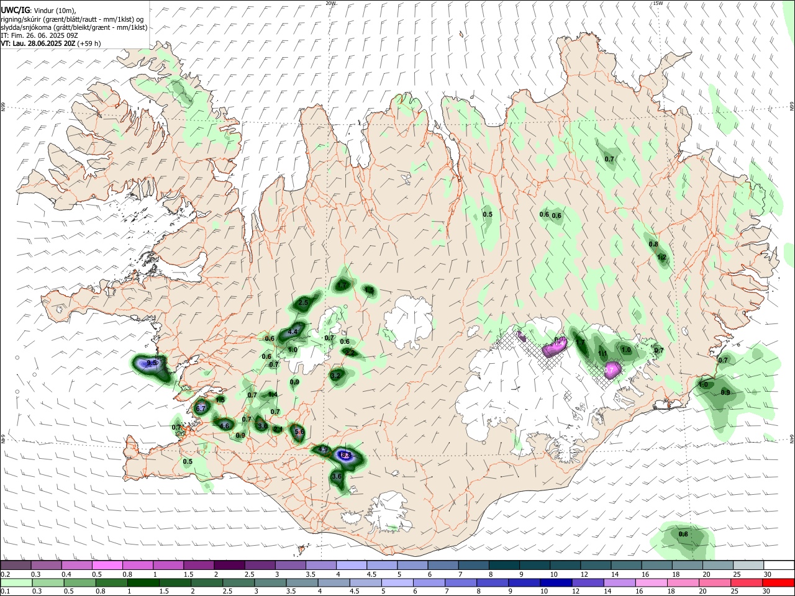Click the violet 12 swatch in rain legend
Screen dimensions: 795x596
[588, 582]
